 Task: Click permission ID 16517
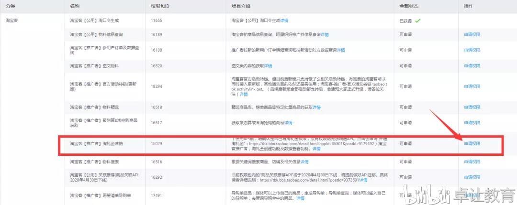click(156, 123)
